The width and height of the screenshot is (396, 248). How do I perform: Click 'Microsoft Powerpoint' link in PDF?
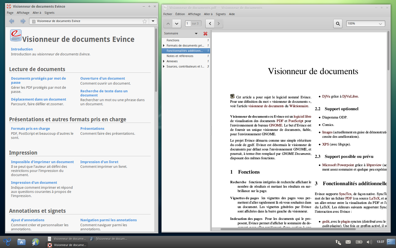click(338, 165)
